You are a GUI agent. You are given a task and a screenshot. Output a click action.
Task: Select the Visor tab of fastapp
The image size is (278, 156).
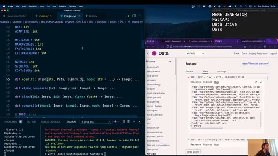coord(205,71)
